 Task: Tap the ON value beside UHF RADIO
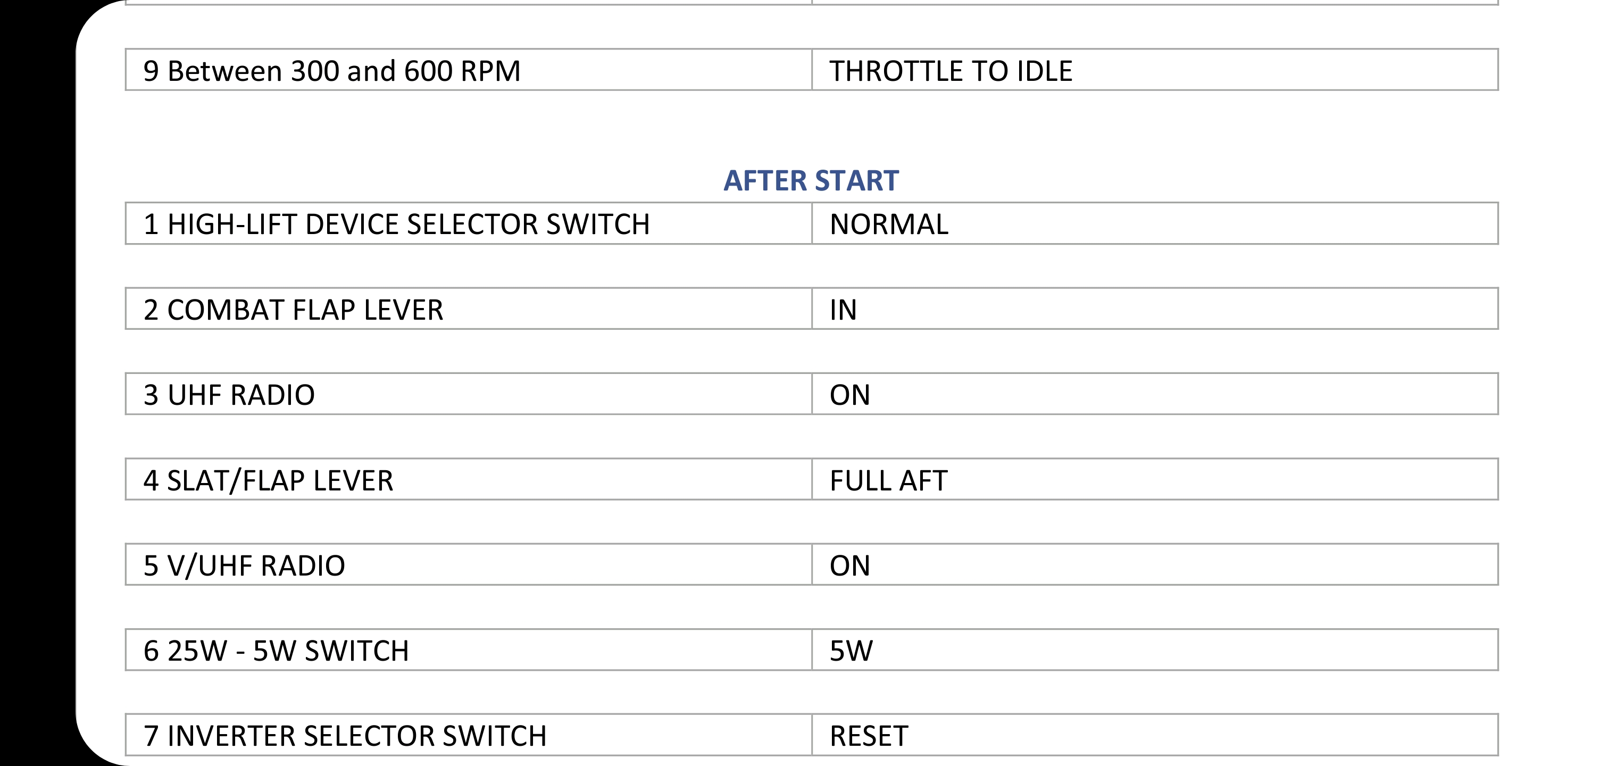pos(1155,394)
